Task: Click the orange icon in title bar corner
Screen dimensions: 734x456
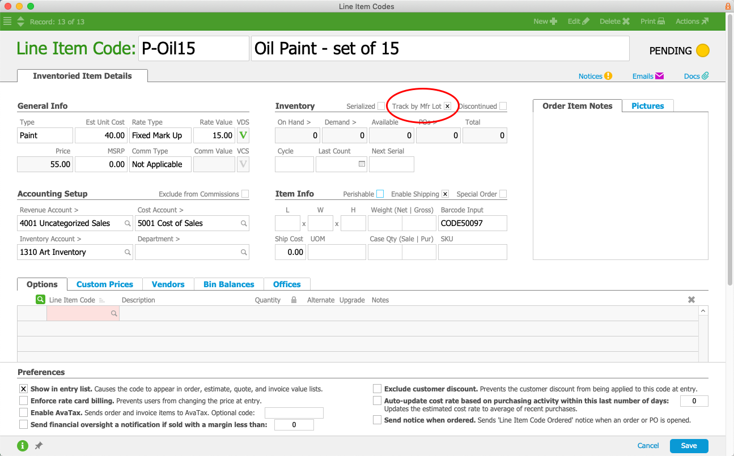Action: [x=728, y=6]
